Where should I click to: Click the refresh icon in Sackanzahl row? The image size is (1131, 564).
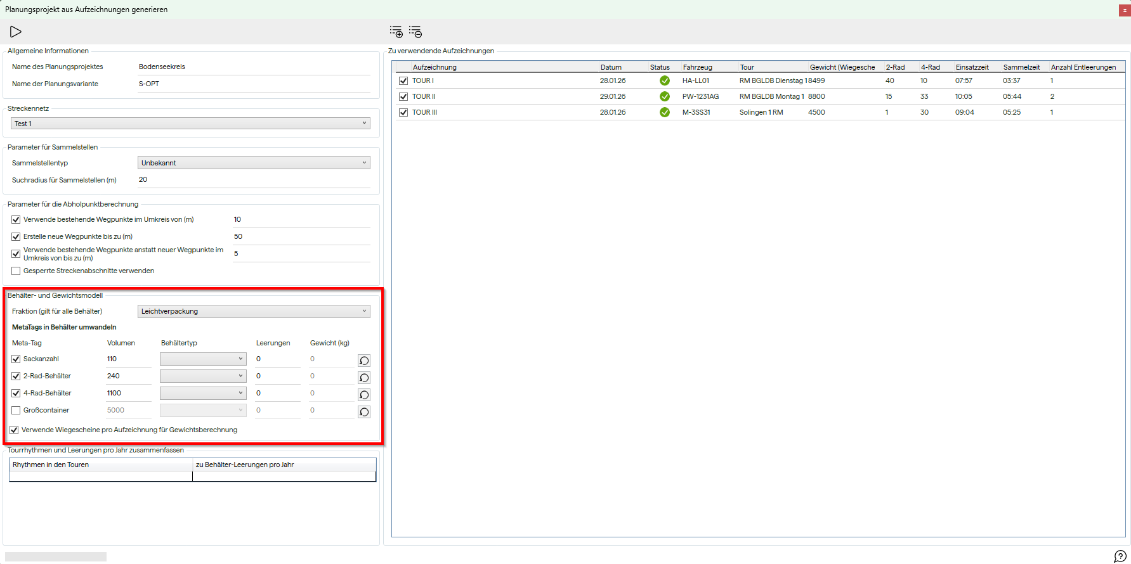point(364,361)
